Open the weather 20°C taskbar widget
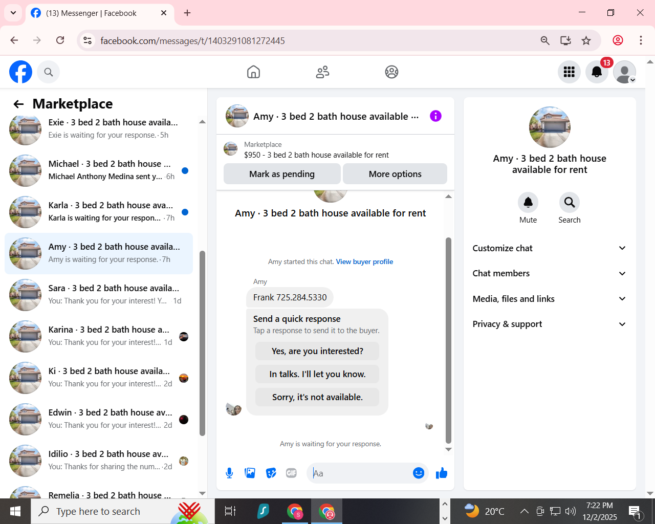Screen dimensions: 655x524 pos(484,511)
